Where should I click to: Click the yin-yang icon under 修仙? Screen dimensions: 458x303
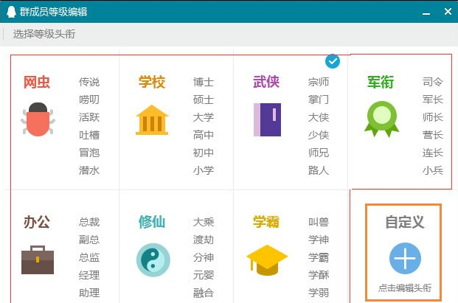tap(153, 260)
